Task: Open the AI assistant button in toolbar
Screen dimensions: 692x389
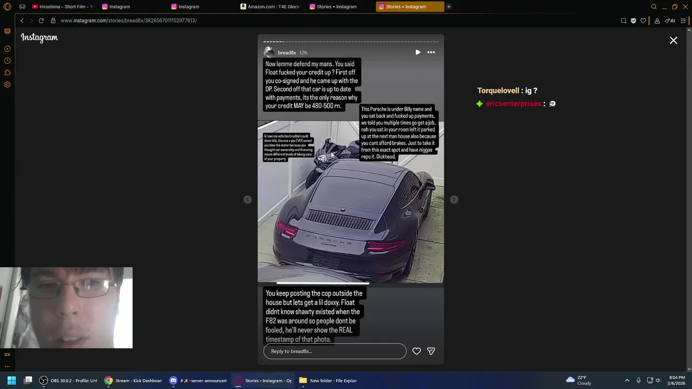Action: pyautogui.click(x=670, y=21)
